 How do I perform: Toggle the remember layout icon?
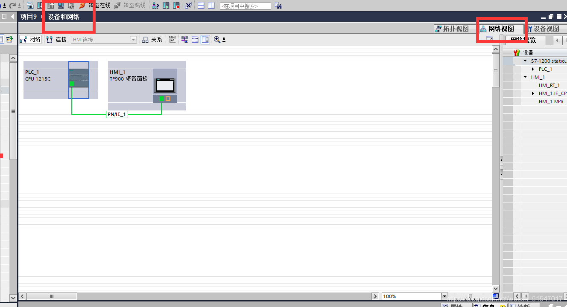[205, 40]
